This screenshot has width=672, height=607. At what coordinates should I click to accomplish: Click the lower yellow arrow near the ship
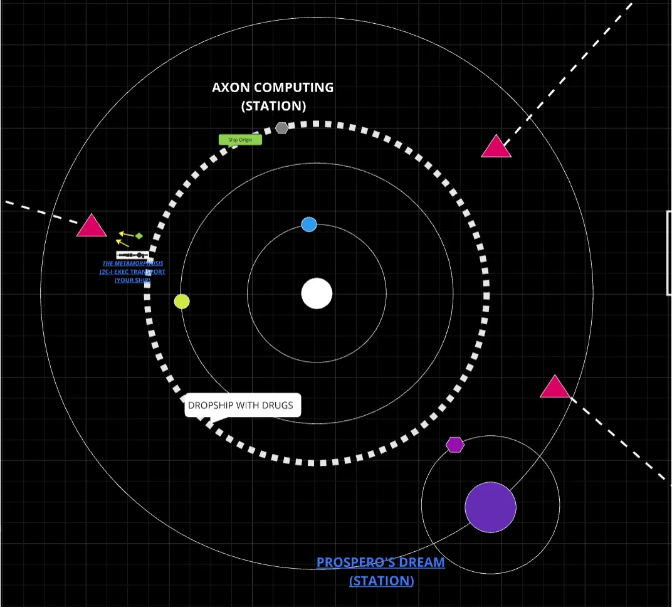click(x=123, y=242)
